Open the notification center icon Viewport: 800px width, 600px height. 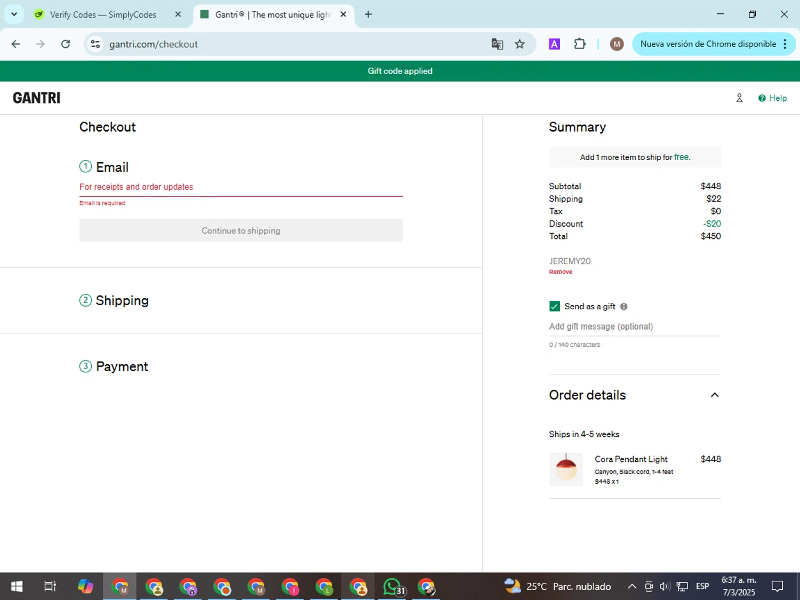click(778, 587)
